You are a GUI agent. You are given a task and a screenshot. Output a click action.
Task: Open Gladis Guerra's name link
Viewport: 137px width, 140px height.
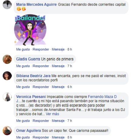(28, 59)
